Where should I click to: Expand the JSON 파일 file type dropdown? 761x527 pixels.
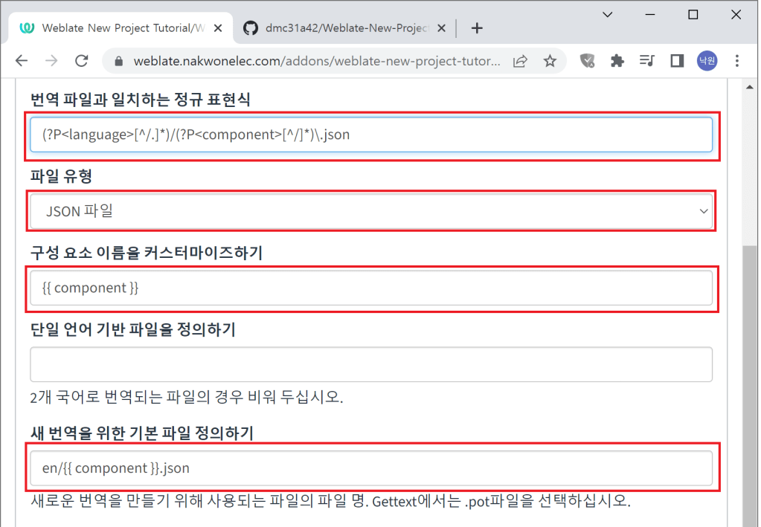pos(371,212)
